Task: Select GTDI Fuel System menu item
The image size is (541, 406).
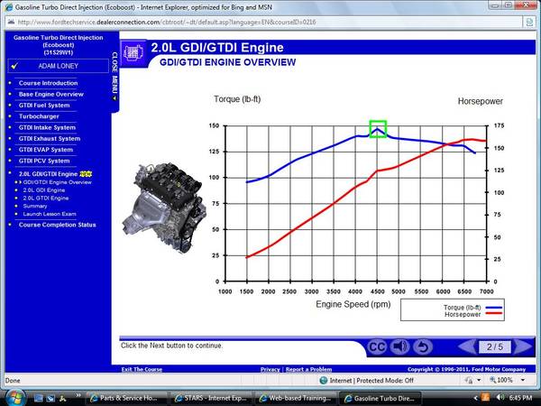Action: (44, 106)
